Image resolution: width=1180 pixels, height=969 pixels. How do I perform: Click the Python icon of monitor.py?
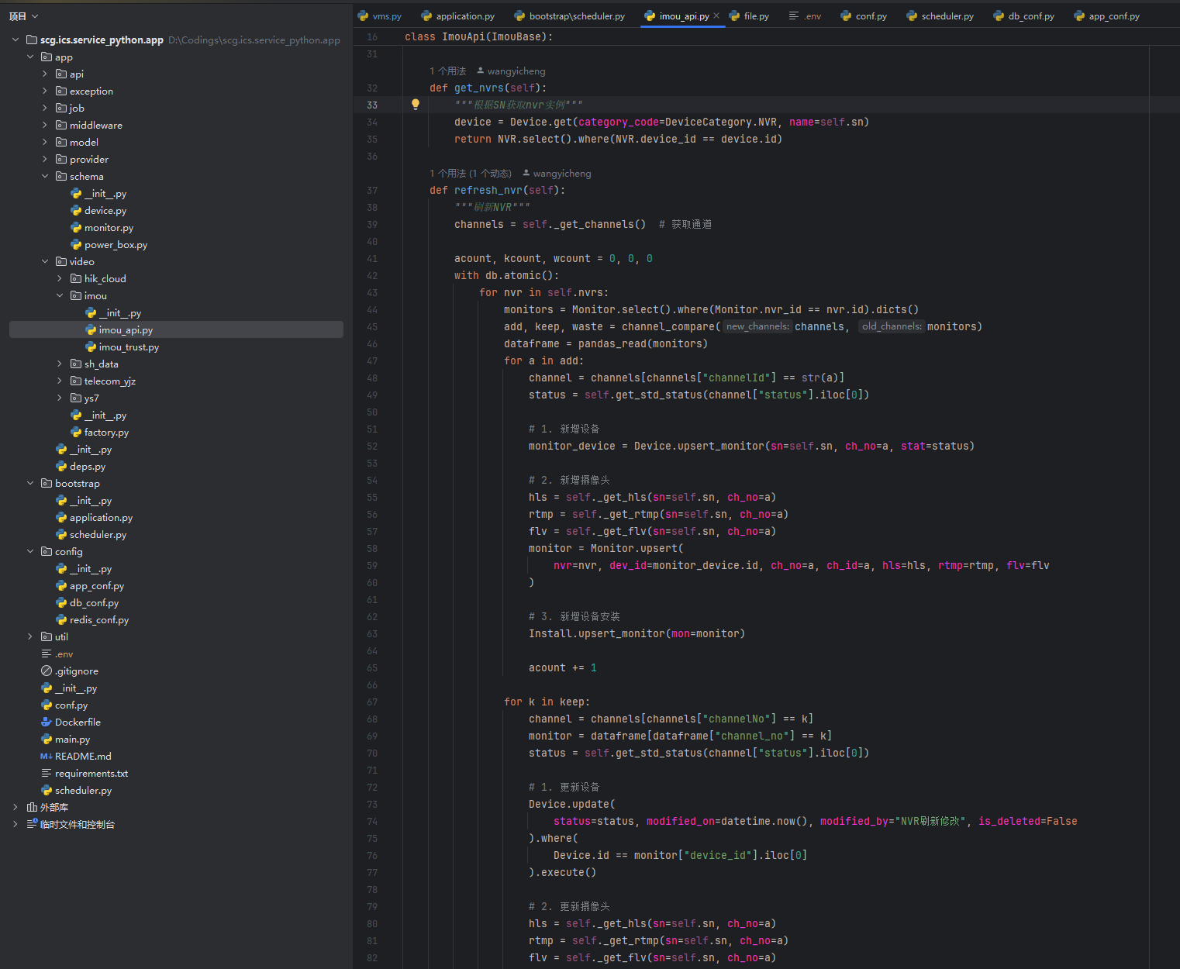pos(76,227)
